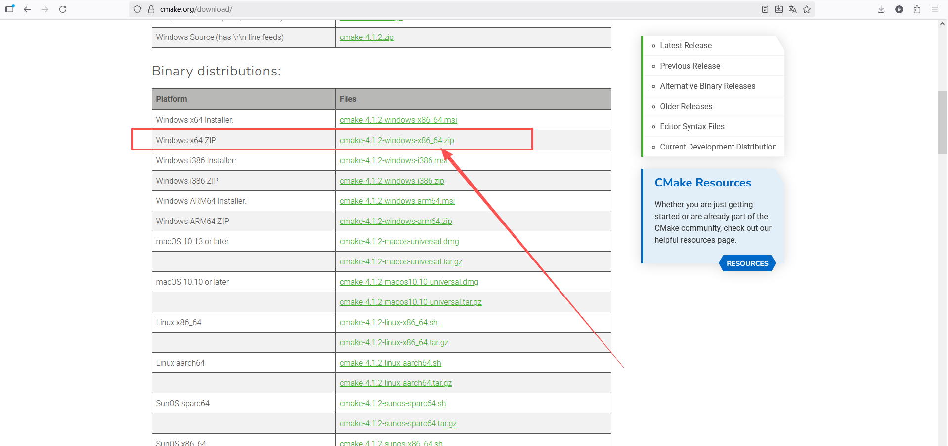Image resolution: width=948 pixels, height=446 pixels.
Task: Select the Windows x64 Installer cell
Action: [x=244, y=120]
